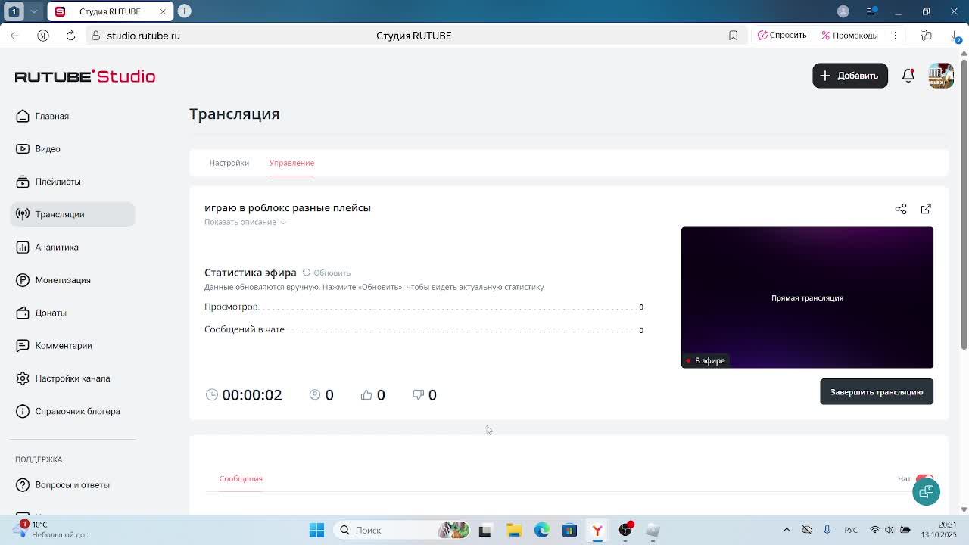Click the Спросить browser button
The image size is (969, 545).
783,36
